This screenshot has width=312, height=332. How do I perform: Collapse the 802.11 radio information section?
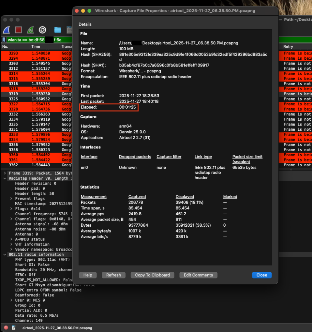tap(5, 255)
